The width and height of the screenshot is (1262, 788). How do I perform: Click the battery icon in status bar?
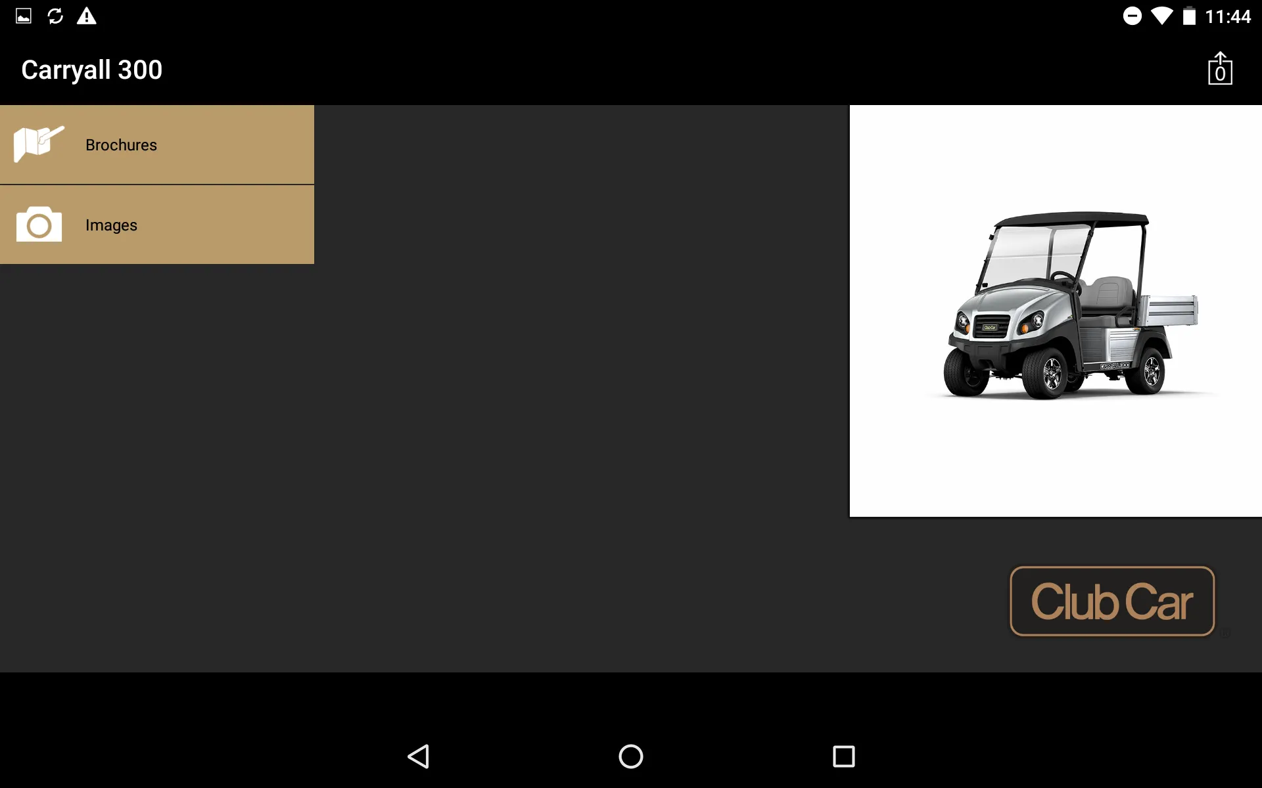click(1191, 12)
